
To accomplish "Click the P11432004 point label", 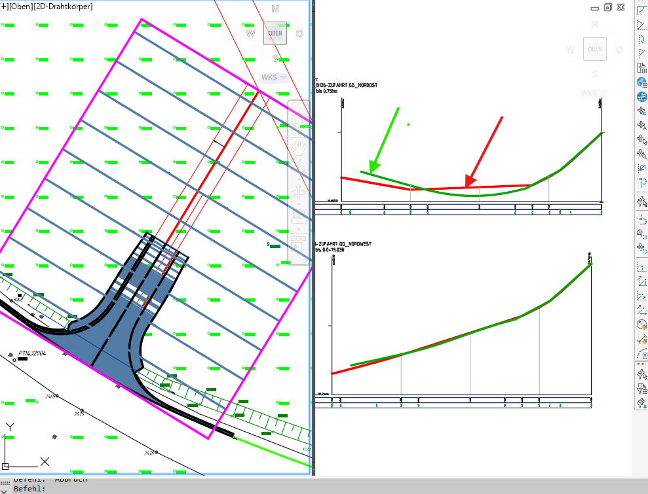I will [x=32, y=353].
